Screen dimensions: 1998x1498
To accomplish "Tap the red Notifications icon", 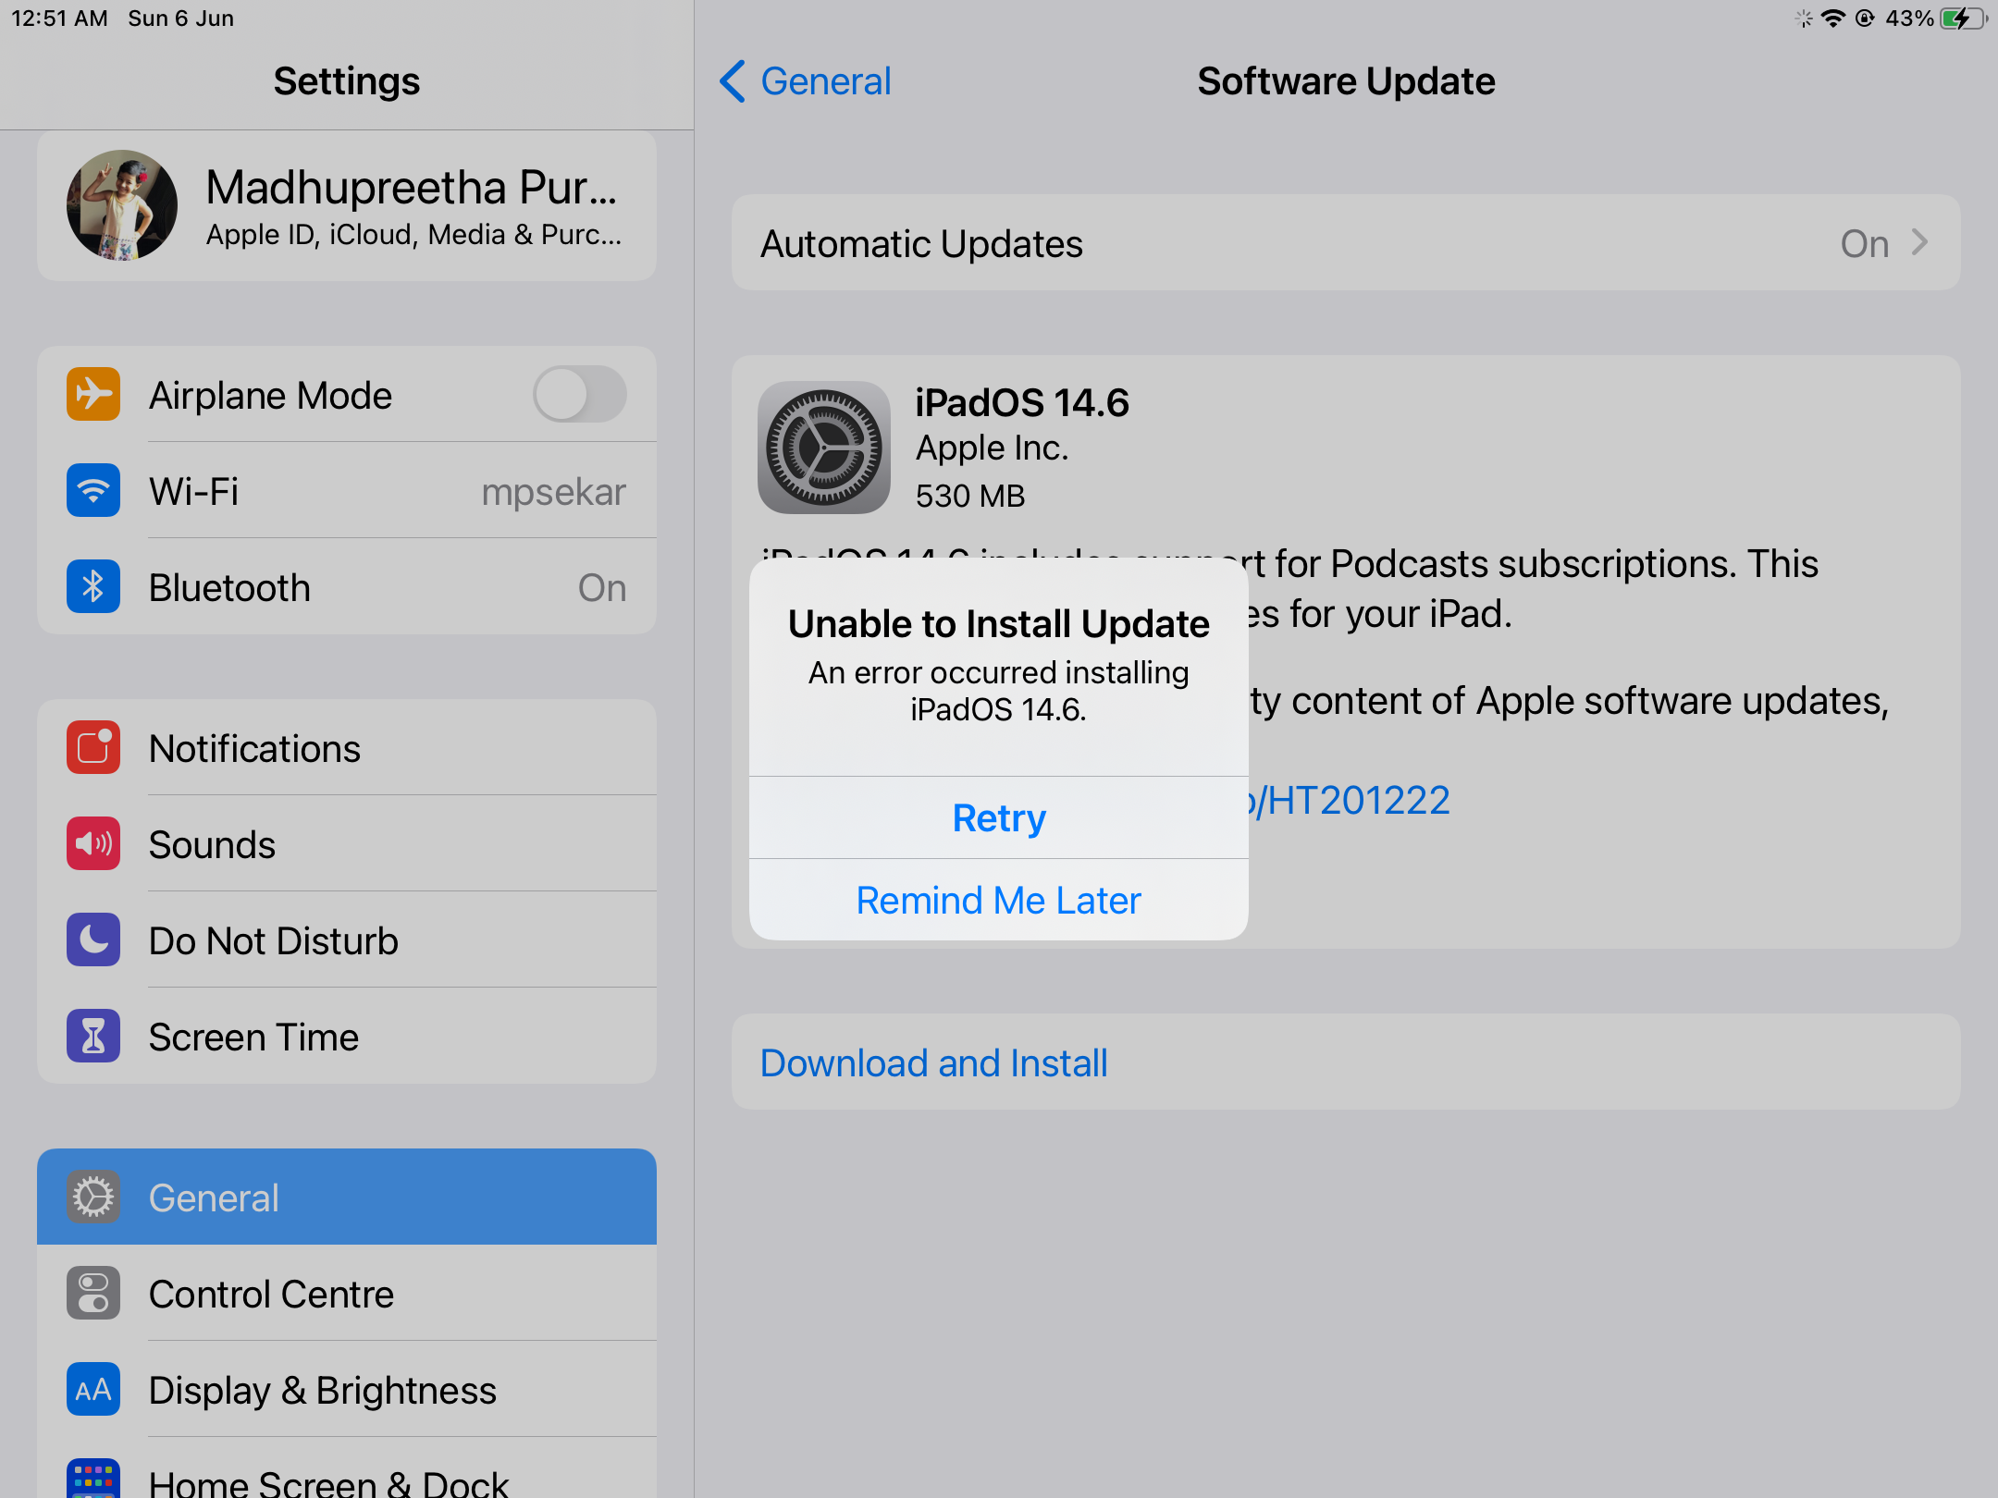I will [x=92, y=748].
